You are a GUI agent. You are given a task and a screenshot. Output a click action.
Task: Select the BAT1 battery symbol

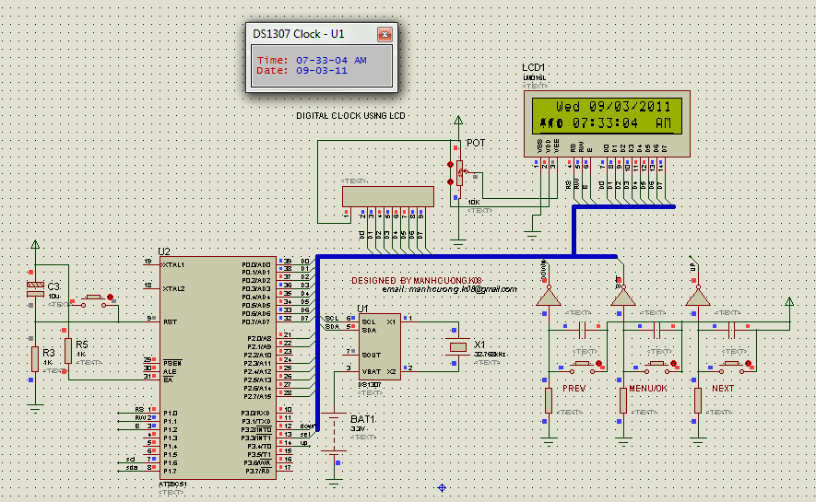(337, 431)
